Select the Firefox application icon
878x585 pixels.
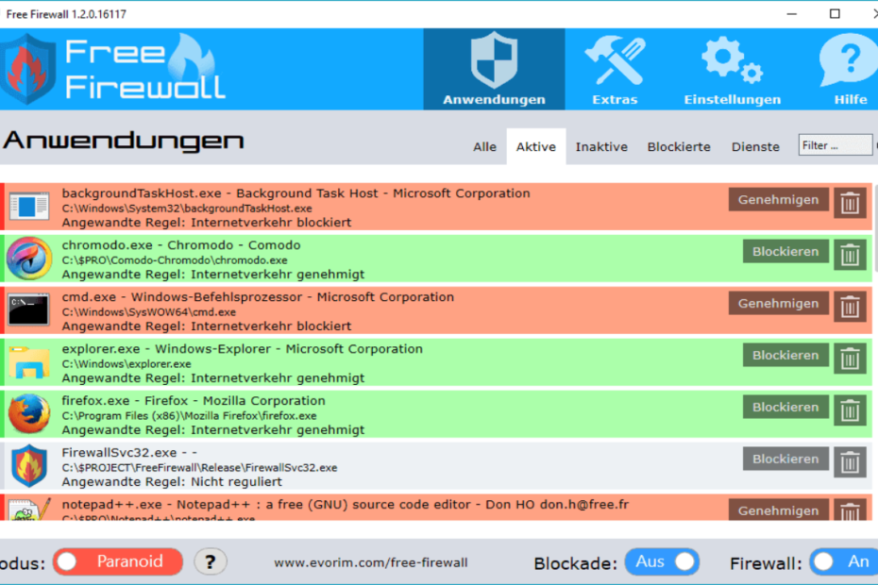click(29, 413)
